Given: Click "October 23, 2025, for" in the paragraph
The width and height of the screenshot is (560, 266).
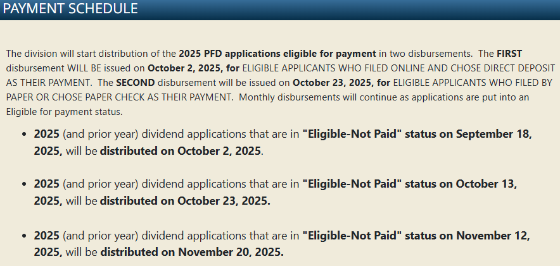Looking at the screenshot, I should coord(341,83).
